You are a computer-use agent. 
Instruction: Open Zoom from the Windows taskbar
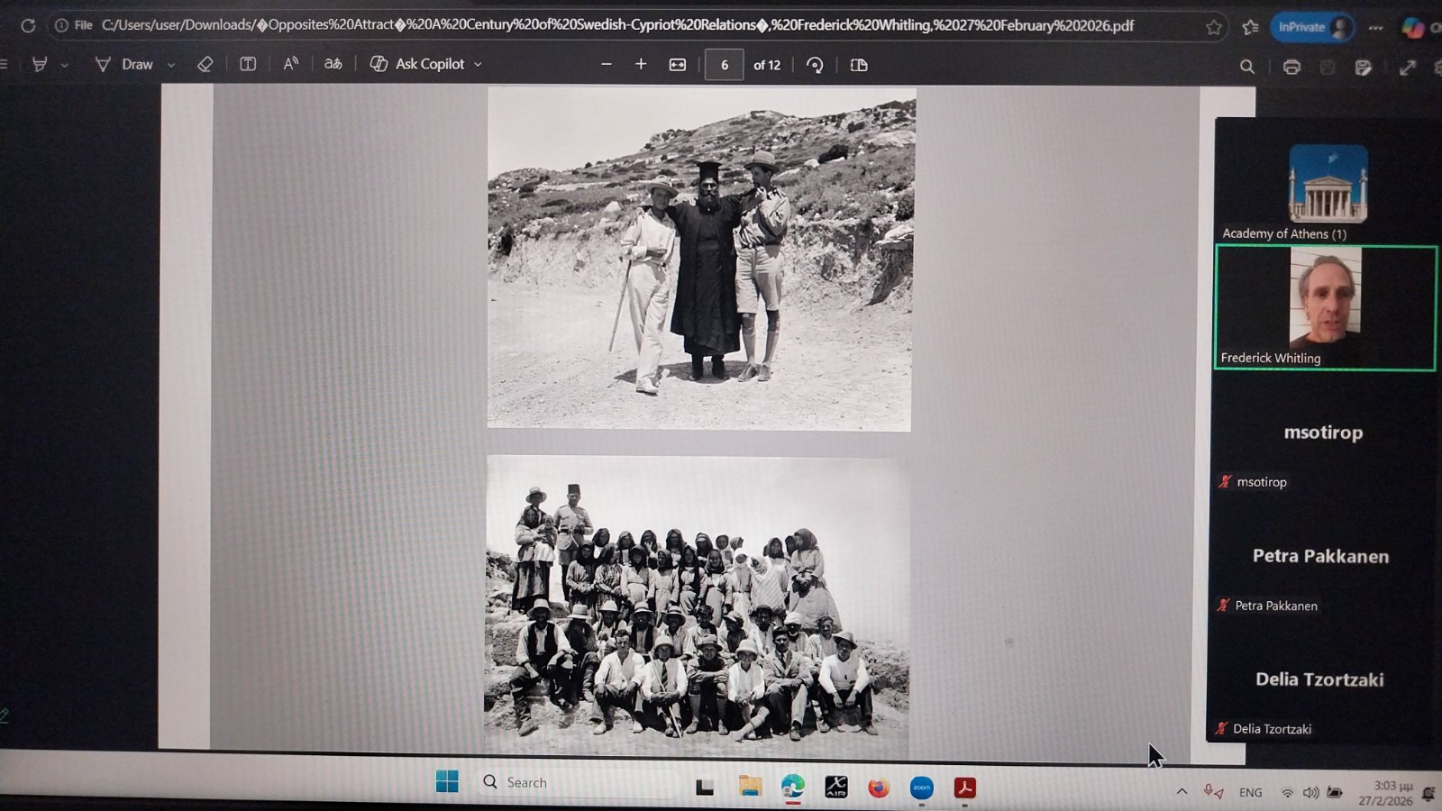tap(921, 788)
